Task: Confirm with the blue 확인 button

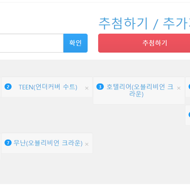Action: coord(75,43)
